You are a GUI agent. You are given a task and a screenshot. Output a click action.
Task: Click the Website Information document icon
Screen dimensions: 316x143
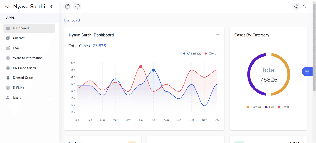tap(8, 58)
